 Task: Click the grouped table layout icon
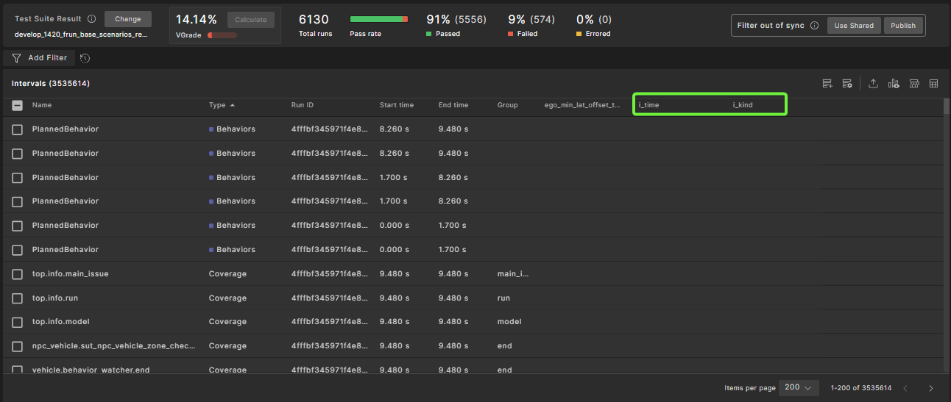click(914, 84)
